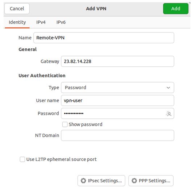
Task: Expand the Type chevron arrow
Action: point(168,88)
